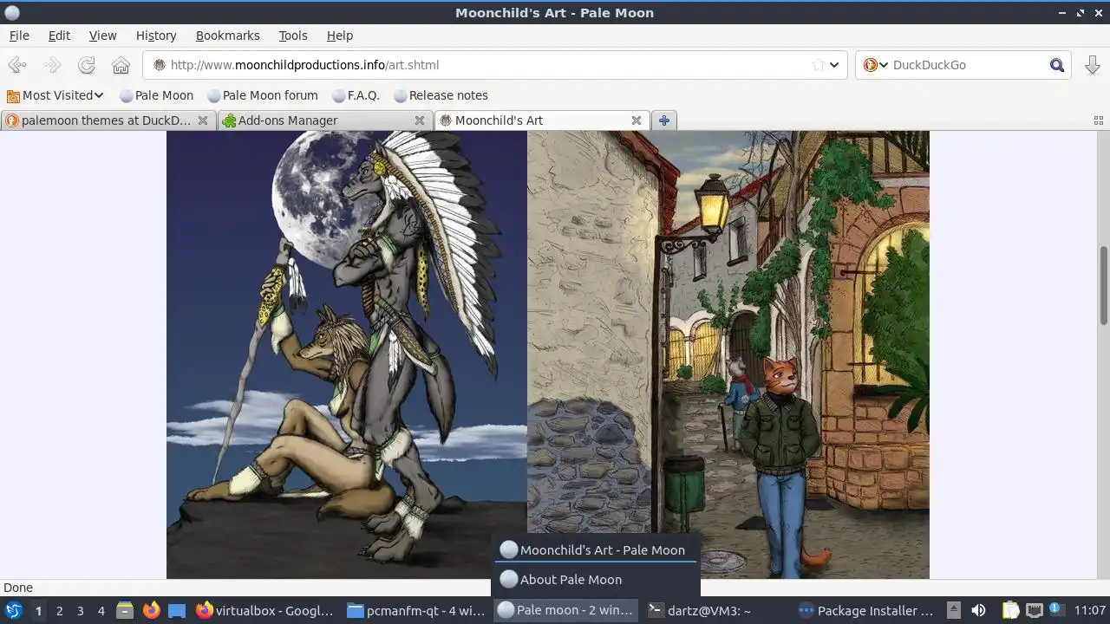Switch to virtual desktop 4

point(101,610)
